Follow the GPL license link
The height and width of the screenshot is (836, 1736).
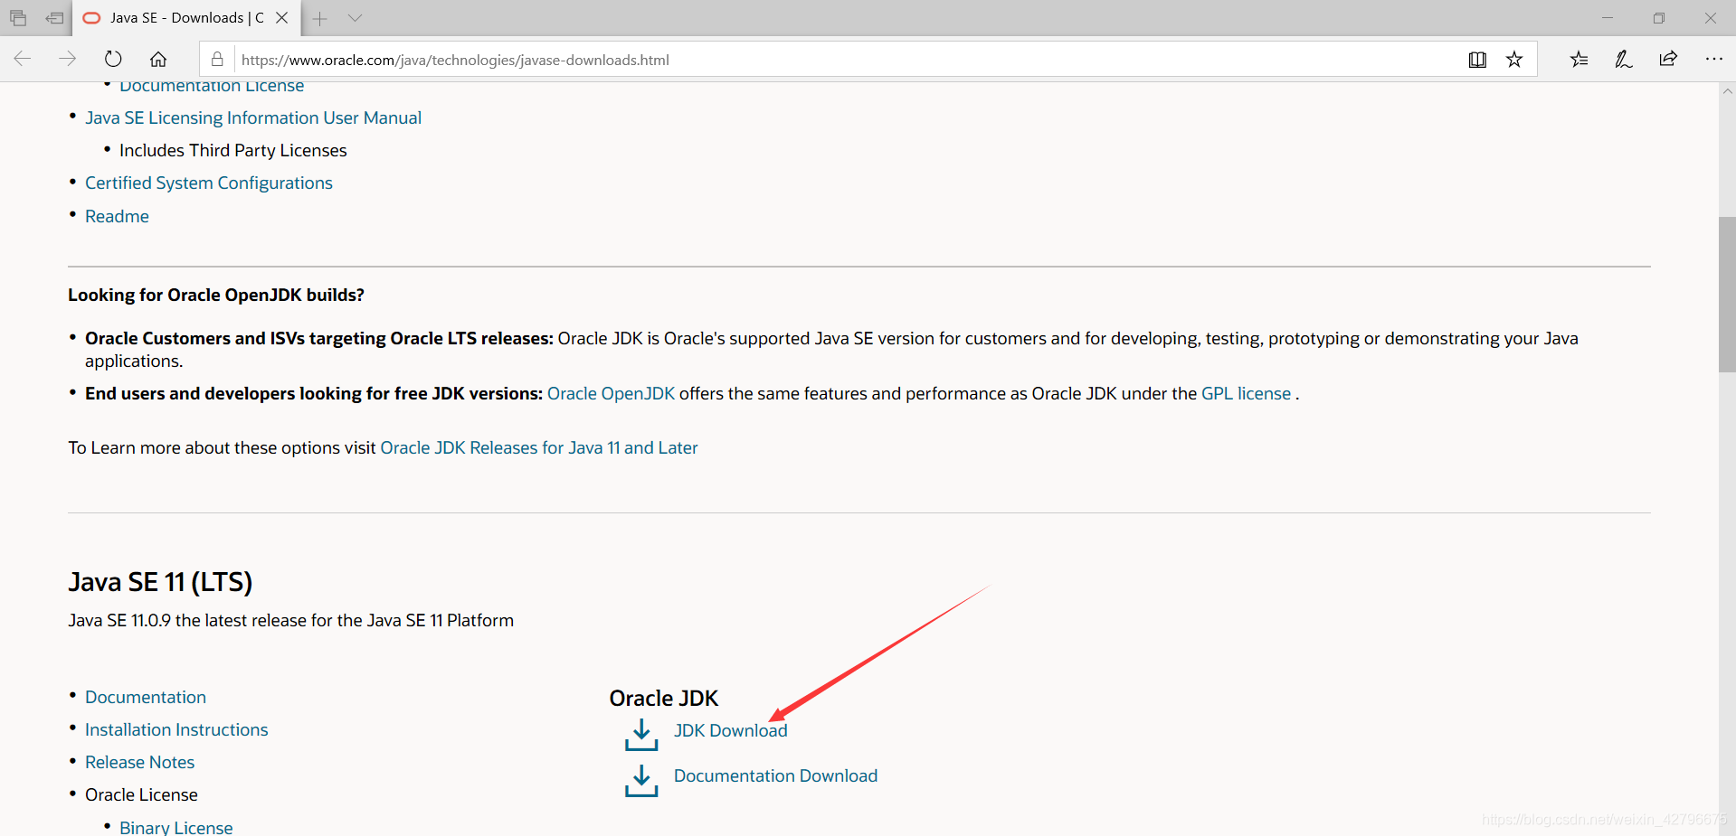[x=1246, y=393]
